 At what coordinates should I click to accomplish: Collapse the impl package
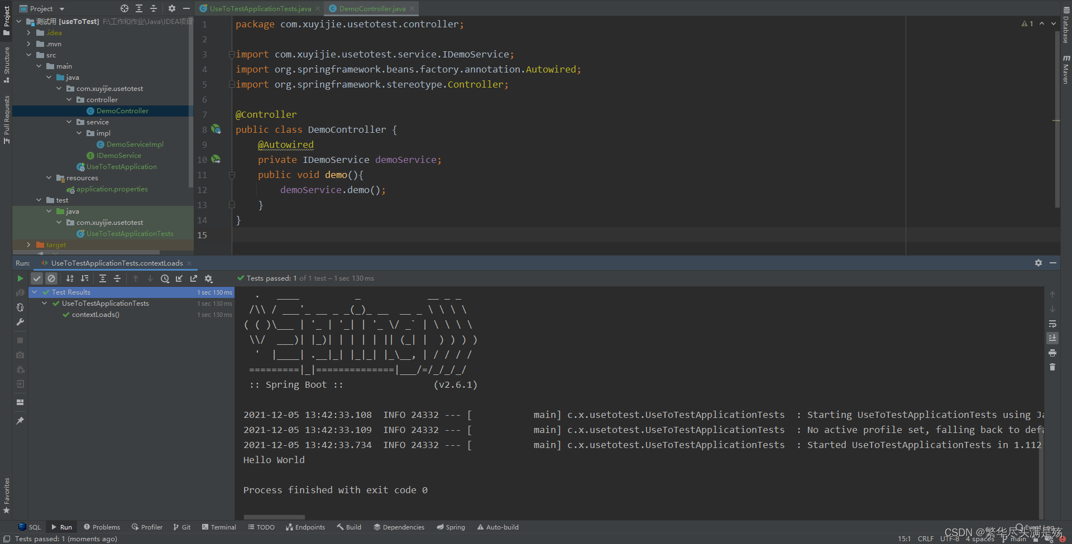click(x=79, y=133)
